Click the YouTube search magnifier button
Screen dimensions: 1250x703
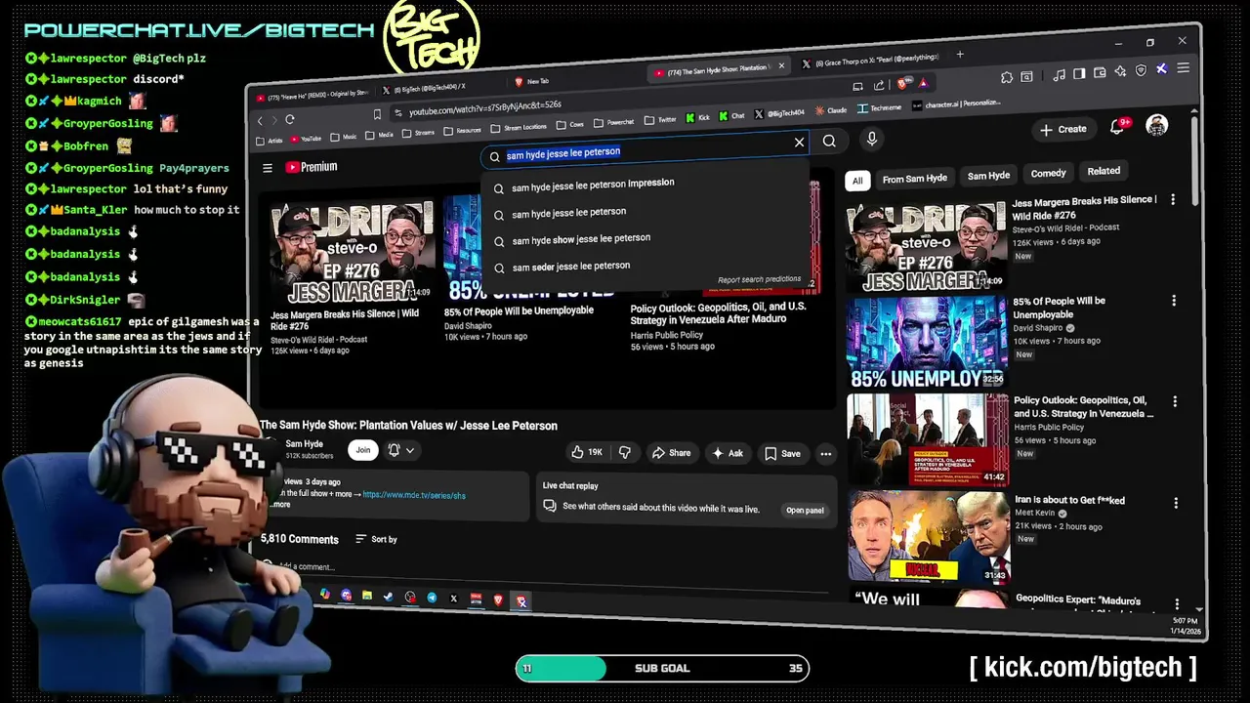click(829, 141)
